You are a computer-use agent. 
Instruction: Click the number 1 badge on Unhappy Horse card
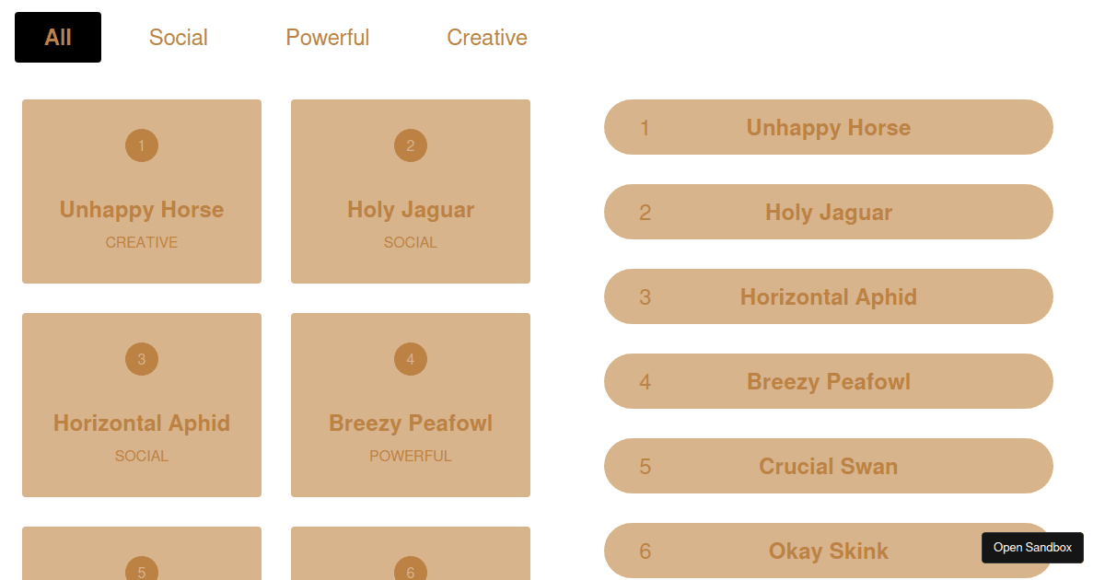coord(142,145)
